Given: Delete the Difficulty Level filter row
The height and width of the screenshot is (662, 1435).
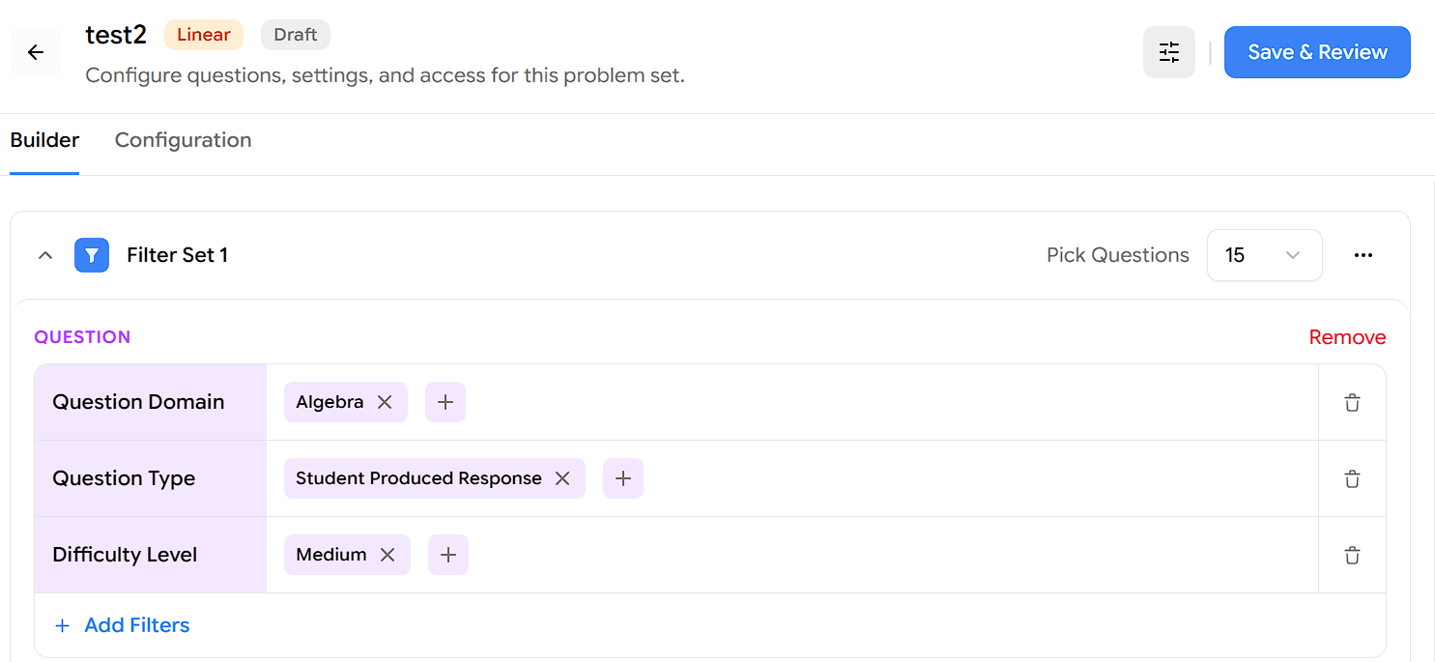Looking at the screenshot, I should [x=1352, y=555].
